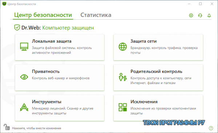Image resolution: width=218 pixels, height=133 pixels.
Task: Click the monitor icon for Локальная защита
Action: click(x=24, y=47)
